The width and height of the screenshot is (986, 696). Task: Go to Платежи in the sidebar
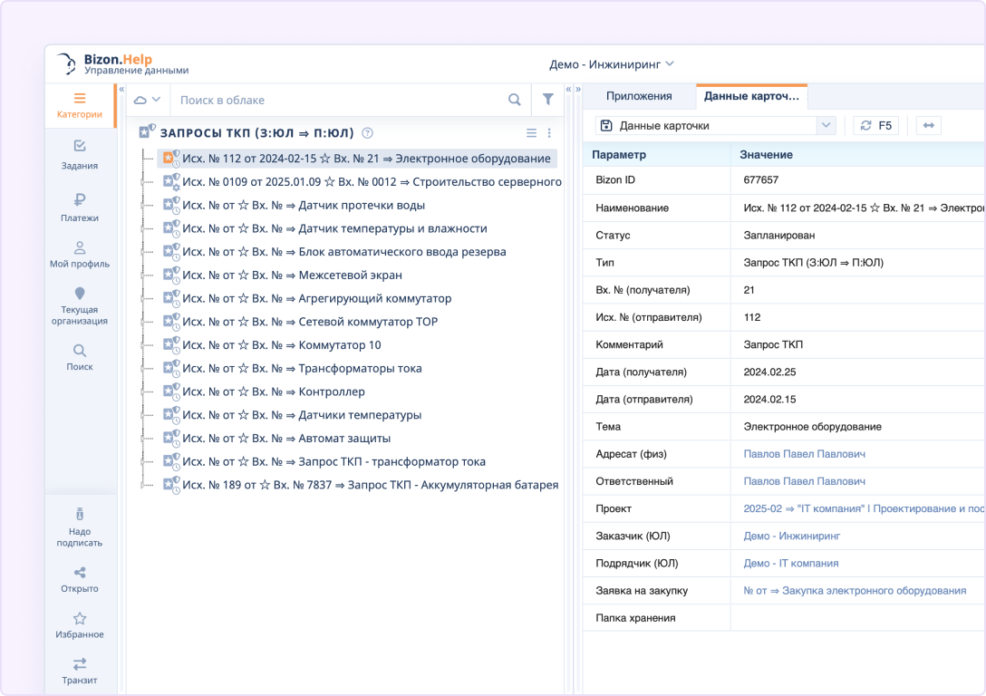point(80,208)
